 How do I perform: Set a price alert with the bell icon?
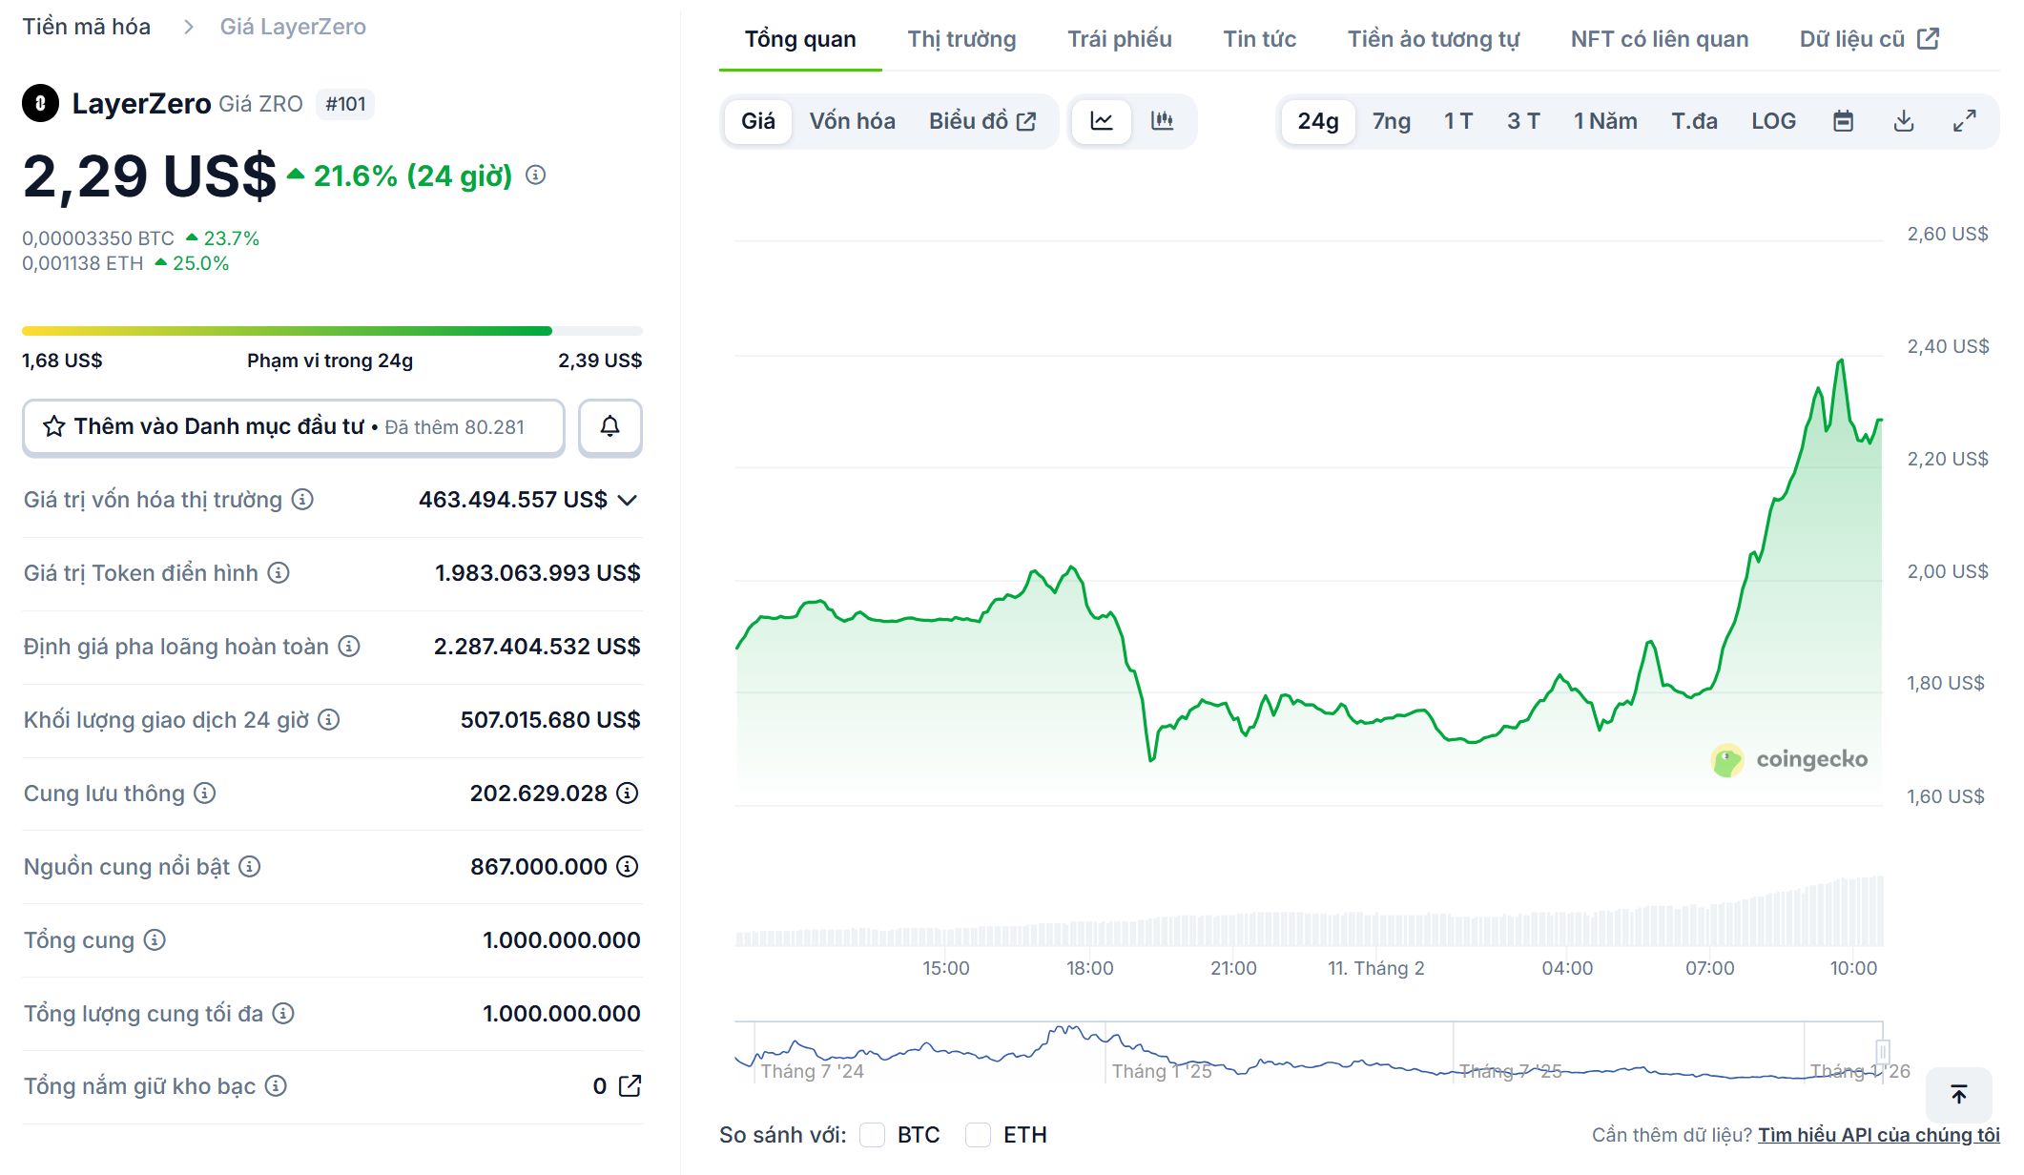(609, 427)
